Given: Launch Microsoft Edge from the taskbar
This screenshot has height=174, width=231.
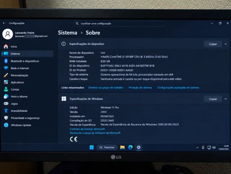Looking at the screenshot, I should tap(130, 147).
